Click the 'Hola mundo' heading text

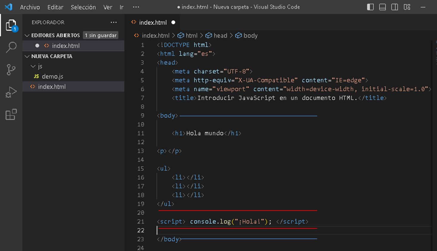click(205, 133)
